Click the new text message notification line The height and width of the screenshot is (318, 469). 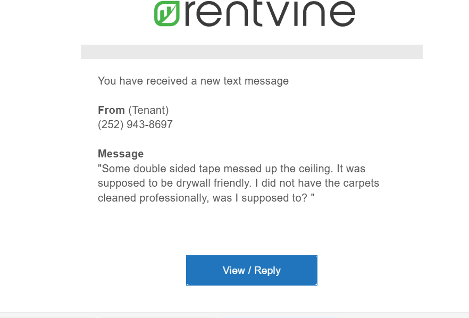click(x=193, y=81)
